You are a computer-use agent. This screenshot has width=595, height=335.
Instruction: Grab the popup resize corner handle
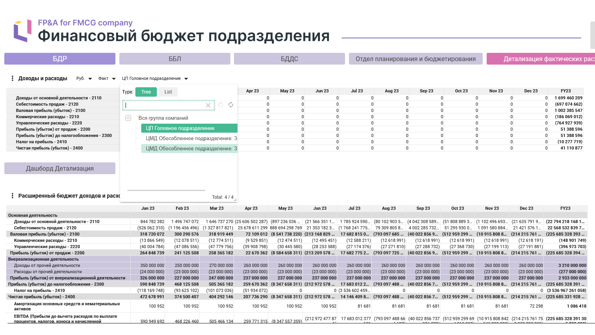pos(235,200)
